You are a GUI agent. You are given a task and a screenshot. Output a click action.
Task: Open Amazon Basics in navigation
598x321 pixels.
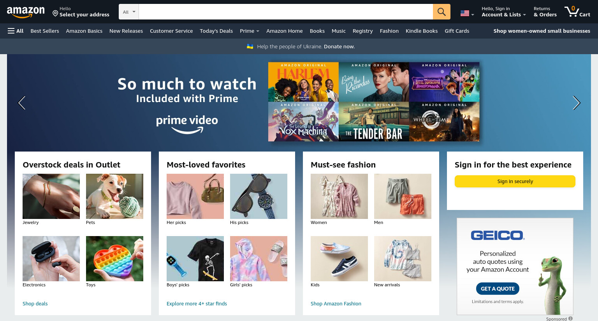point(84,31)
